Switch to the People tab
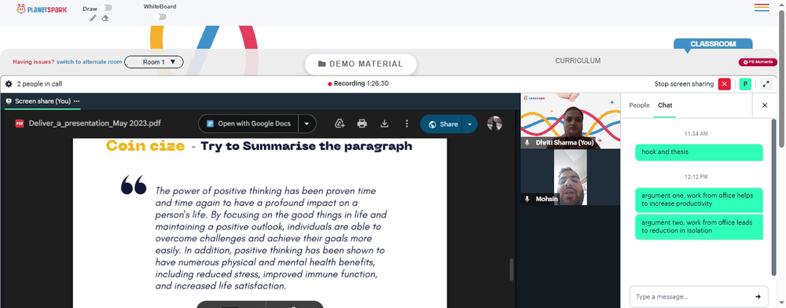Screen dimensions: 786x308 click(x=639, y=105)
